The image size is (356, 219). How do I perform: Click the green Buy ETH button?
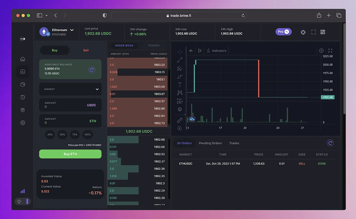coord(70,154)
